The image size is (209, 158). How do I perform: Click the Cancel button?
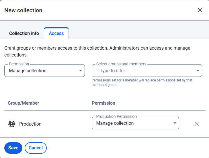pos(36,148)
